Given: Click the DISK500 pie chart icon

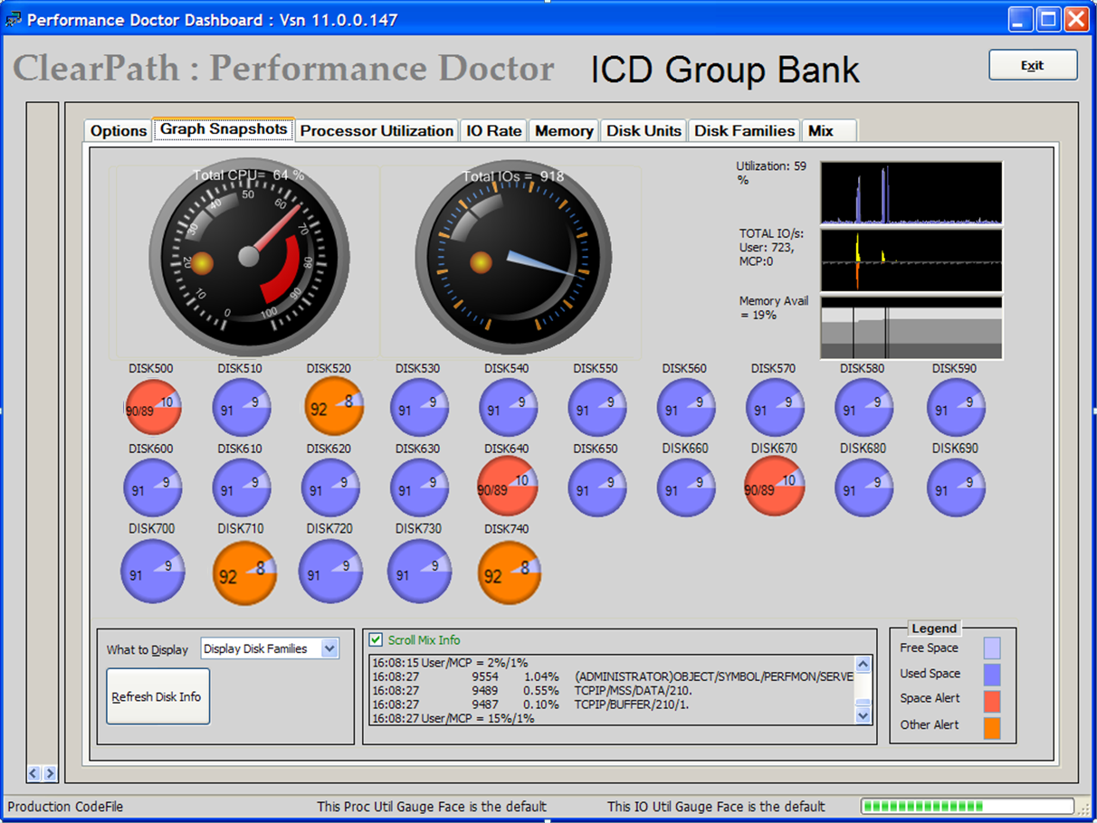Looking at the screenshot, I should (x=153, y=408).
